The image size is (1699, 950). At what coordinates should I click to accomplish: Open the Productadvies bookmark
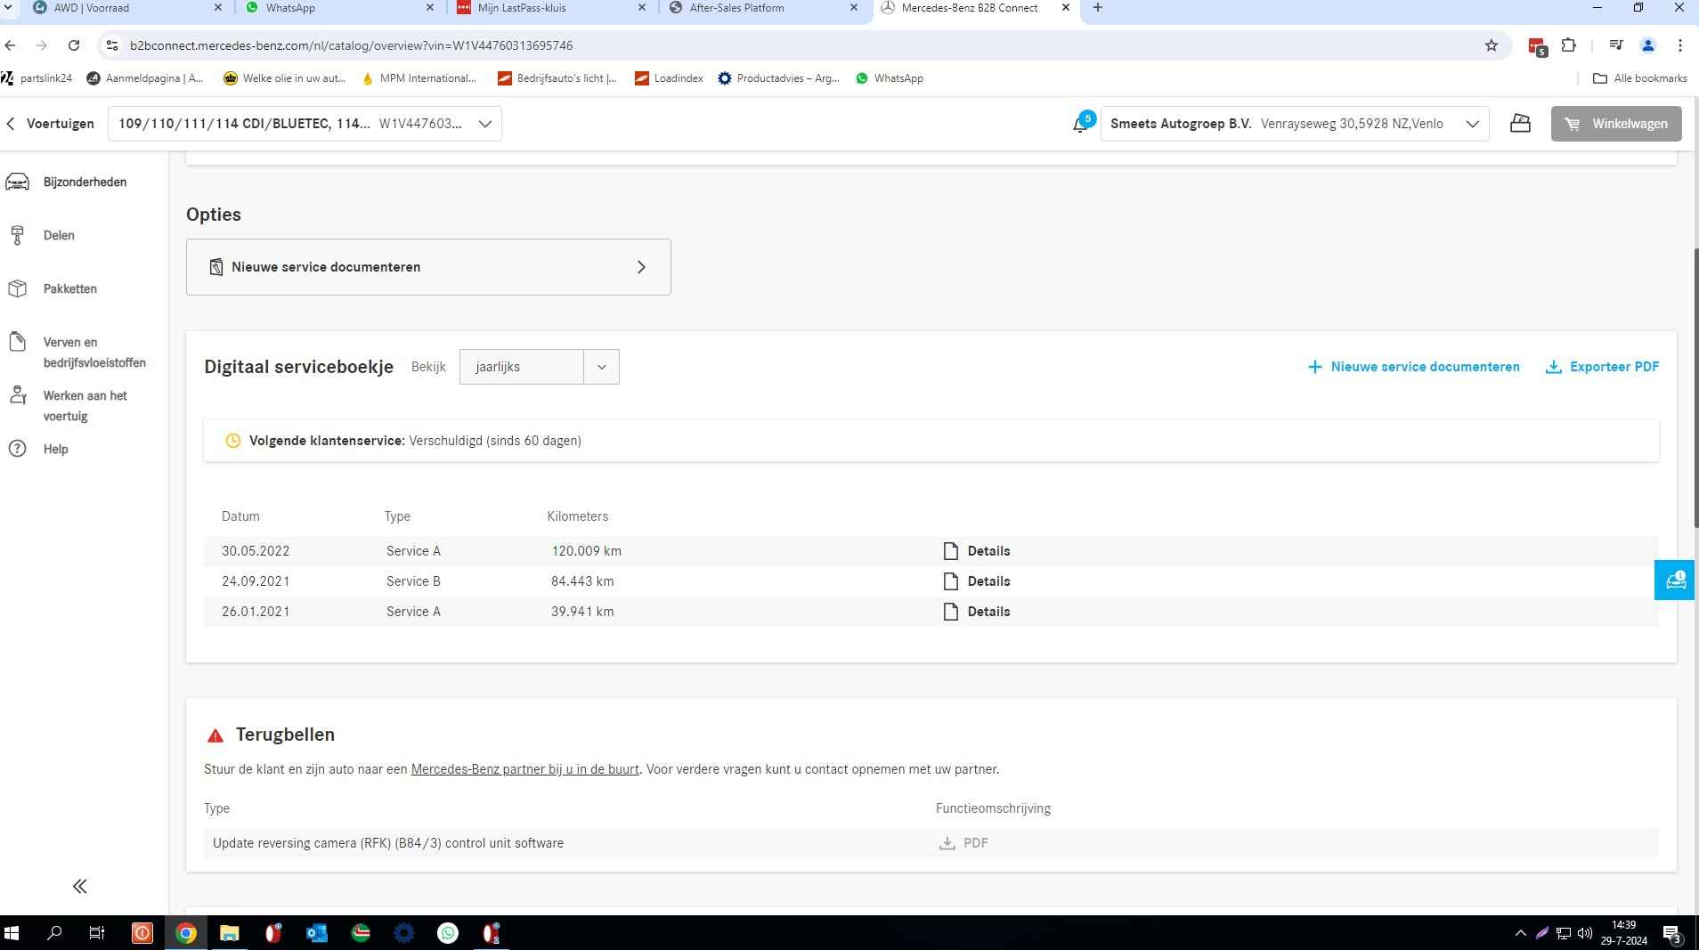coord(779,78)
